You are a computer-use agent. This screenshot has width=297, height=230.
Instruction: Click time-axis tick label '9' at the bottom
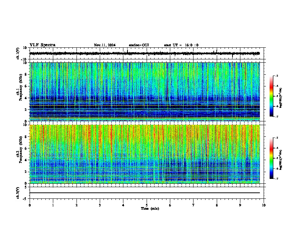pyautogui.click(x=240, y=205)
